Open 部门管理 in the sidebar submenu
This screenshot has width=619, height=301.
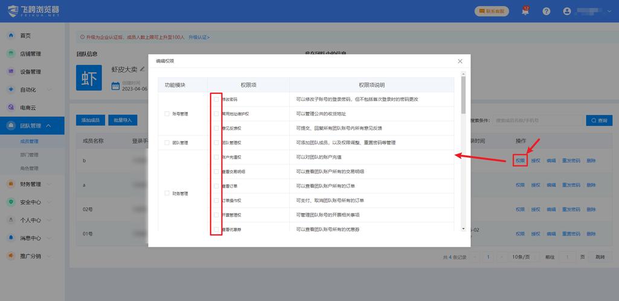coord(30,155)
